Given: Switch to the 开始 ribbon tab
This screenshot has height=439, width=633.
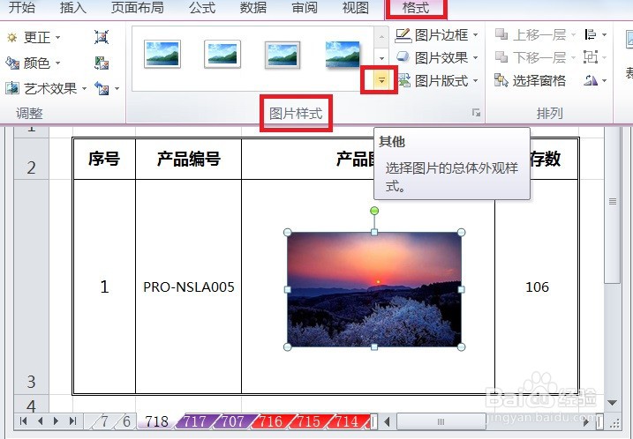Looking at the screenshot, I should [21, 8].
